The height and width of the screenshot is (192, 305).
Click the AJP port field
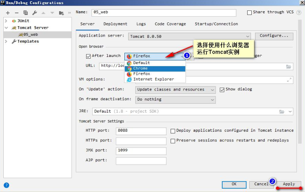(141, 161)
